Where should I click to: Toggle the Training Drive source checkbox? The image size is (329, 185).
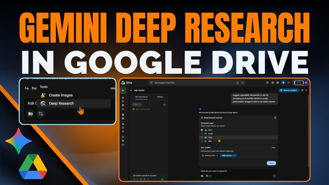pyautogui.click(x=133, y=109)
